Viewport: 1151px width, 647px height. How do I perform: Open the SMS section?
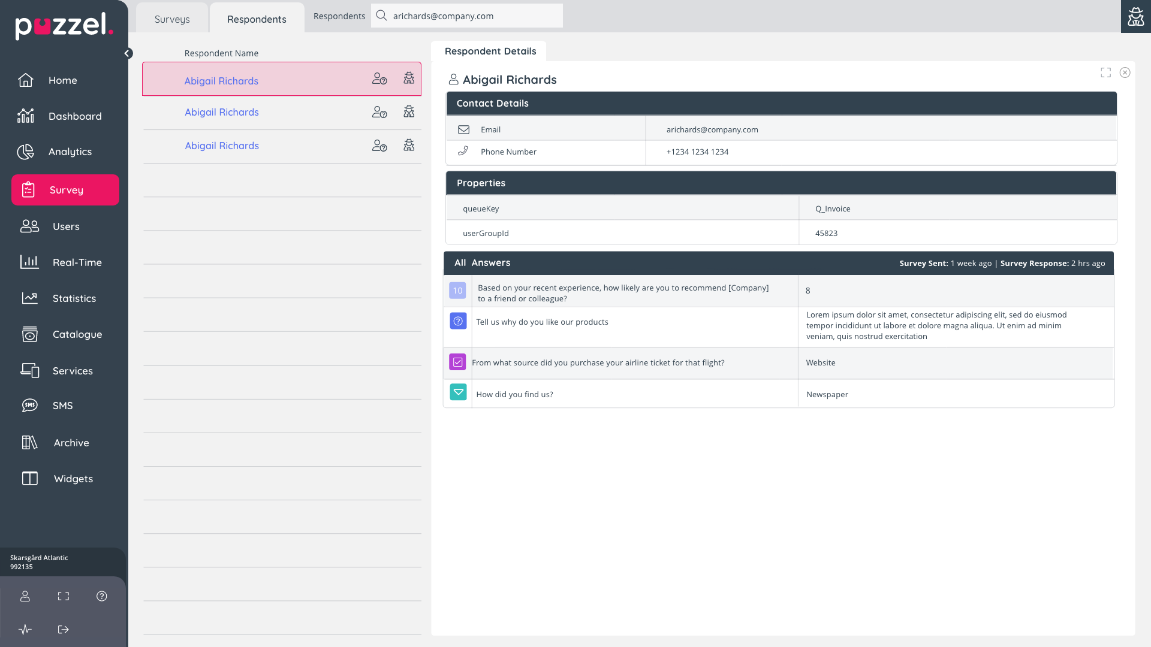click(62, 406)
